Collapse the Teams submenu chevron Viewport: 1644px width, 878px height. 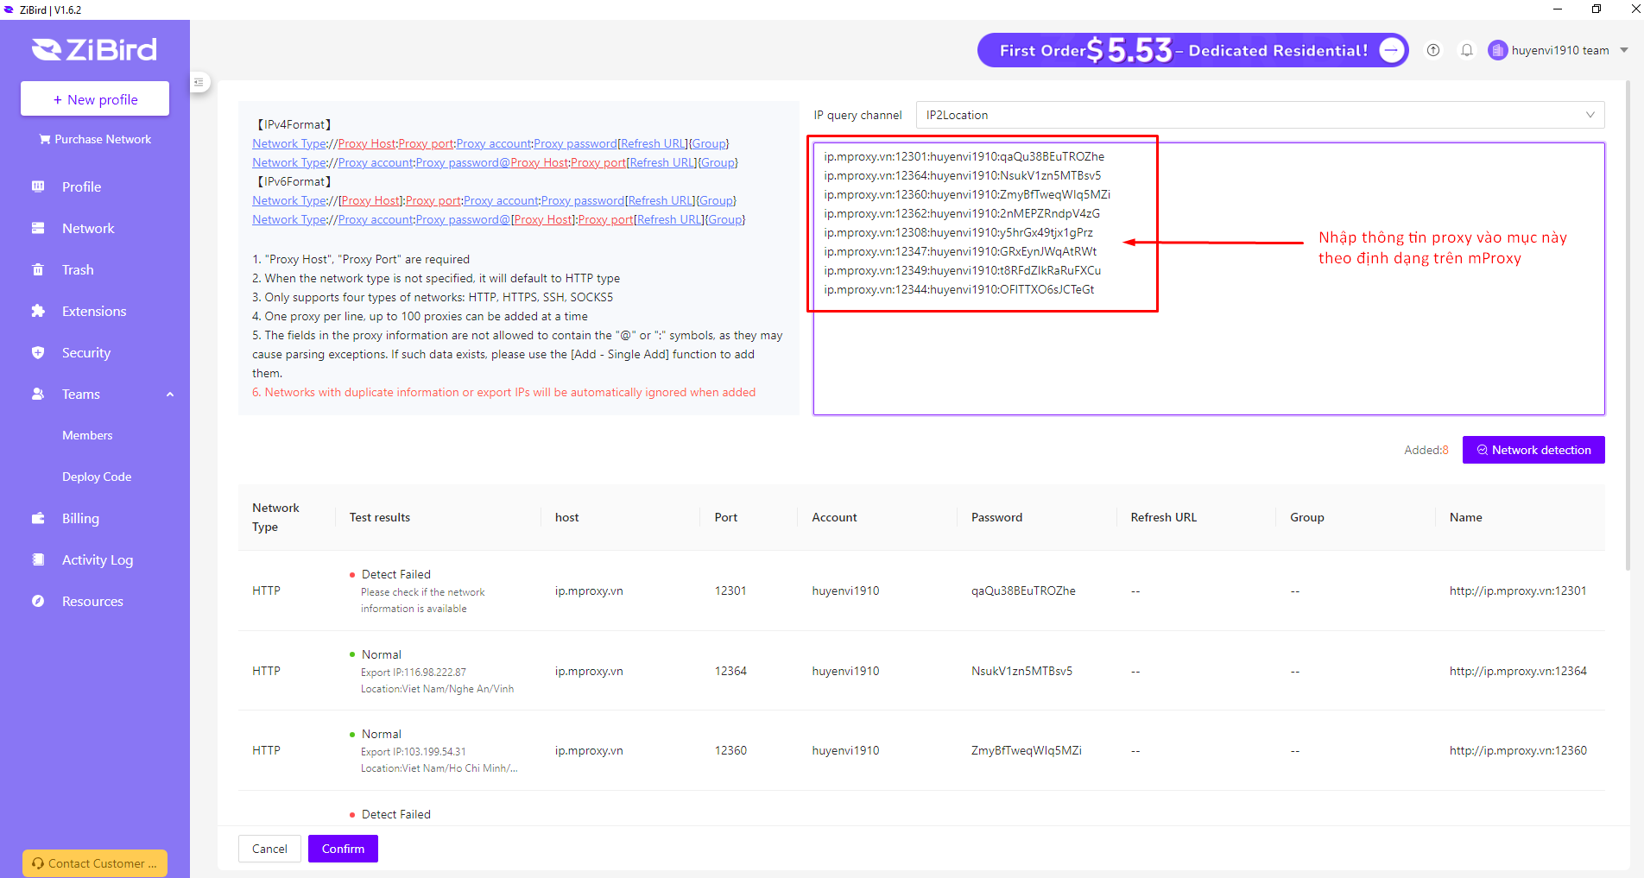click(170, 395)
